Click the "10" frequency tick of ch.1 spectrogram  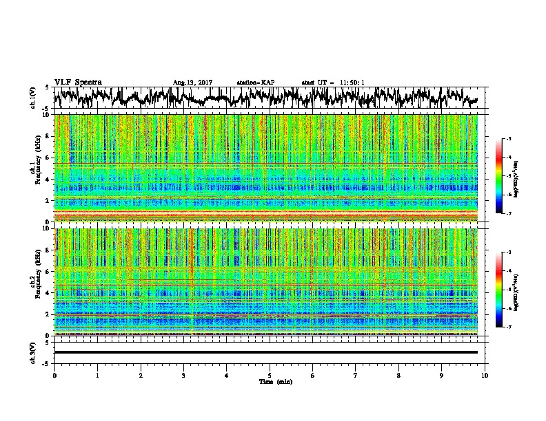(47, 115)
